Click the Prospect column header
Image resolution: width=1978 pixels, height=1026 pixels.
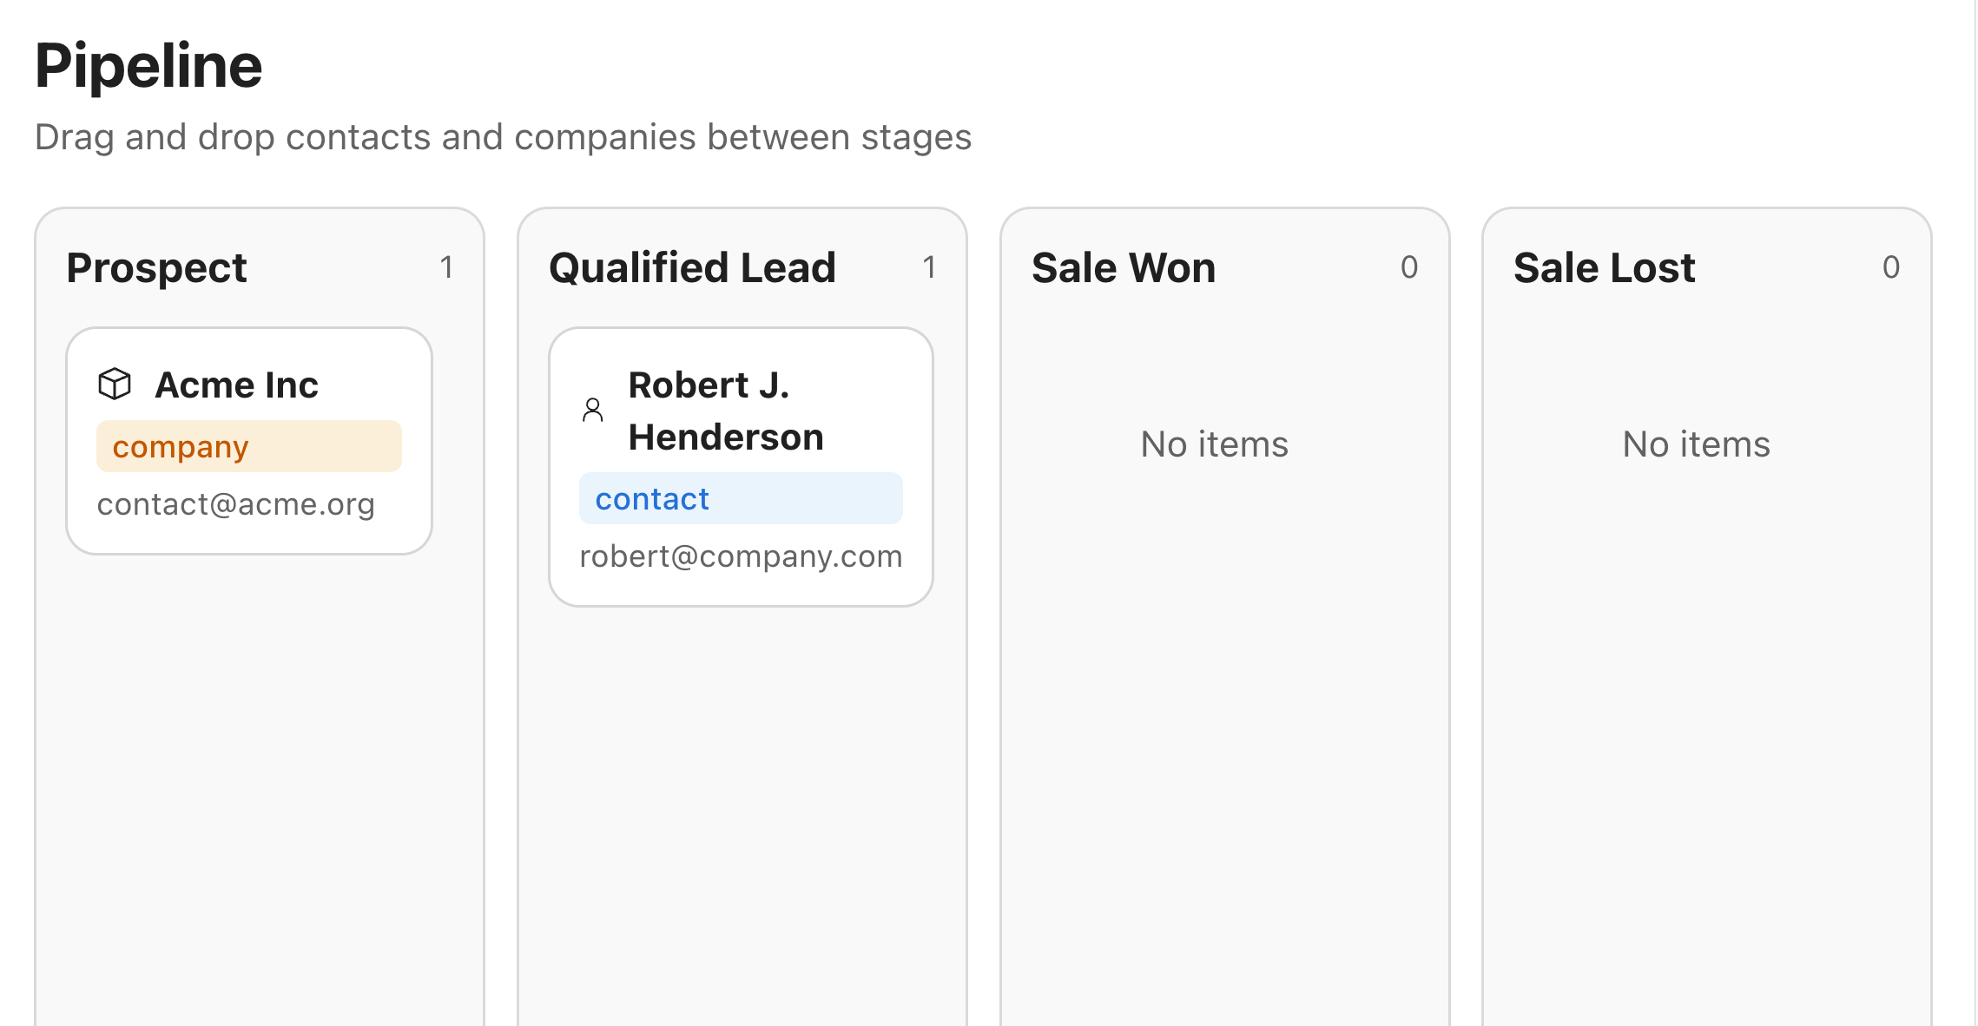(157, 267)
